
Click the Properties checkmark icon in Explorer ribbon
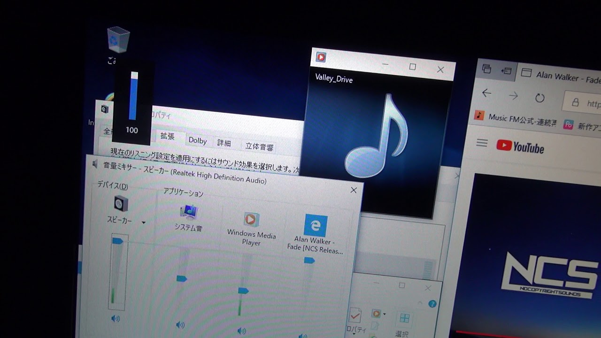click(355, 315)
